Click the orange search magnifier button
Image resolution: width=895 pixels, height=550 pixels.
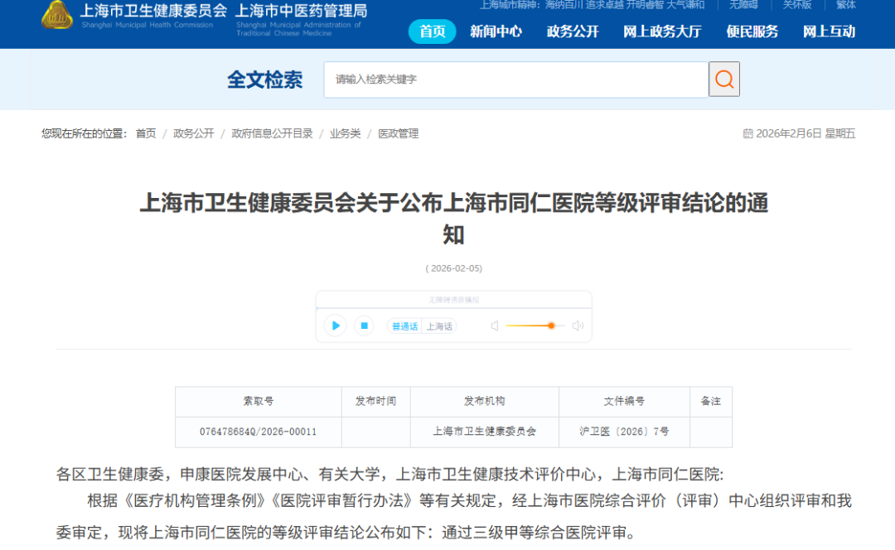click(723, 80)
